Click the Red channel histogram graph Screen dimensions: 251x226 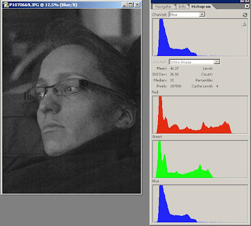(200, 115)
